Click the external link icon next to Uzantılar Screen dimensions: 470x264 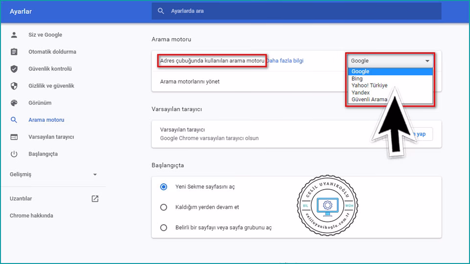click(x=95, y=199)
